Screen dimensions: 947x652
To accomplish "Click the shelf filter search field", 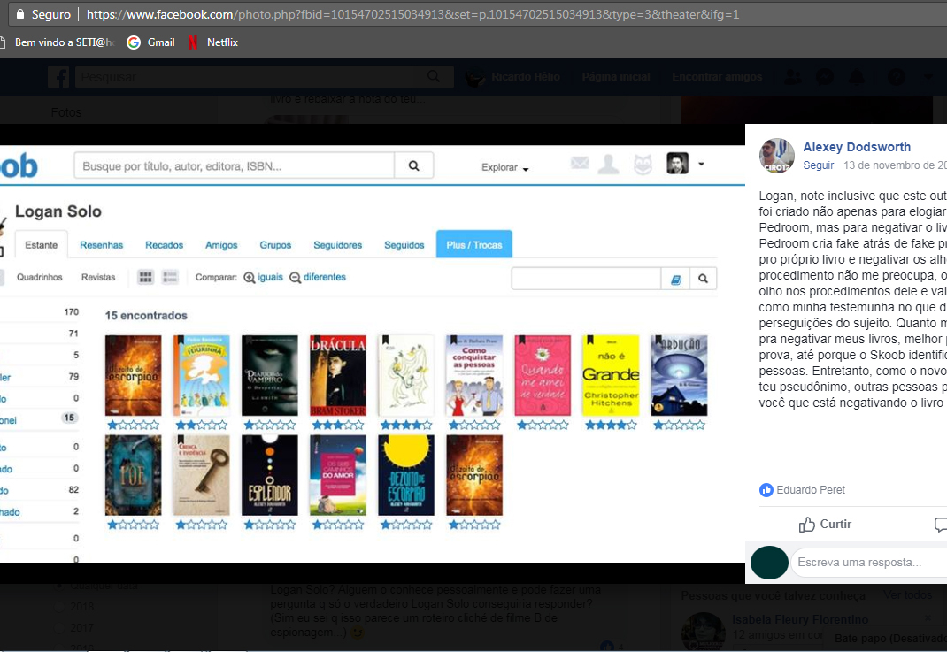I will 587,279.
